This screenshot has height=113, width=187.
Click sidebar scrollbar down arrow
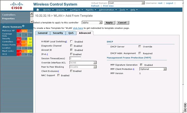pyautogui.click(x=32, y=22)
